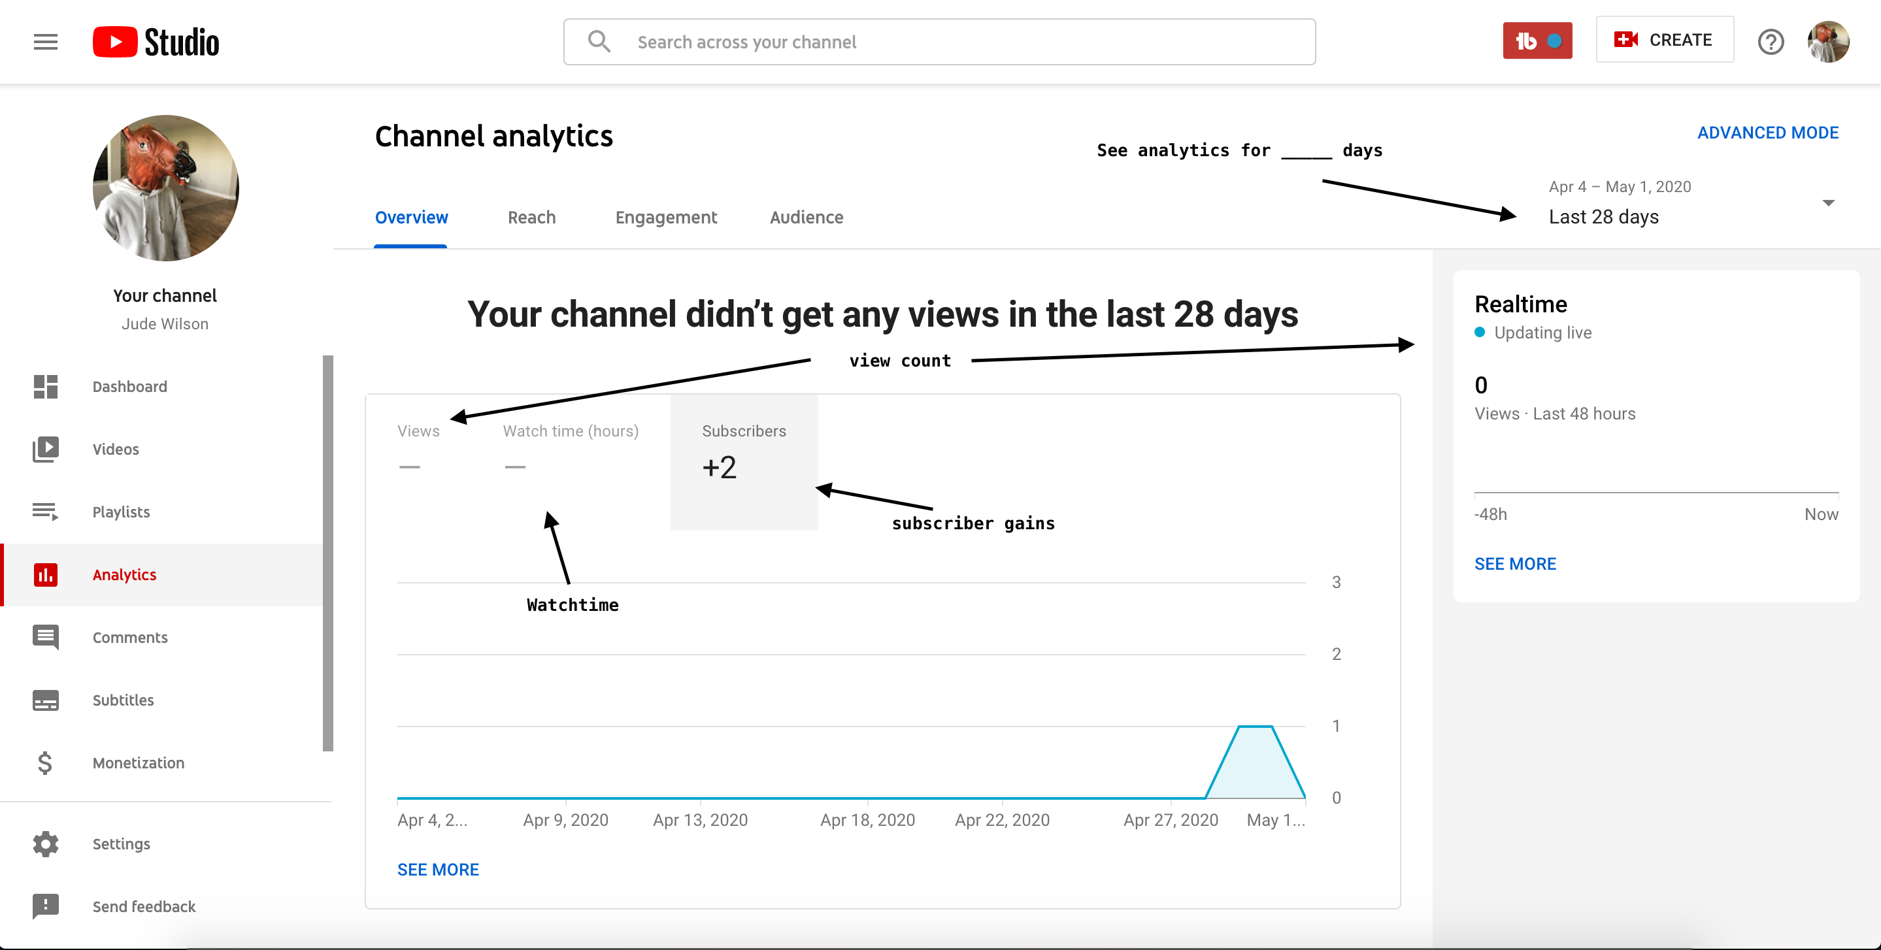
Task: Open the Subtitles sidebar icon
Action: tap(45, 700)
